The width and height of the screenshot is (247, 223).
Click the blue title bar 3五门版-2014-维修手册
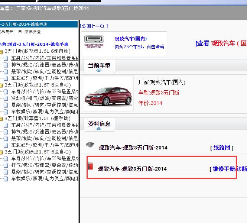[x=39, y=24]
